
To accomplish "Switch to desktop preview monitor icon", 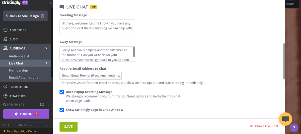I will (x=42, y=104).
